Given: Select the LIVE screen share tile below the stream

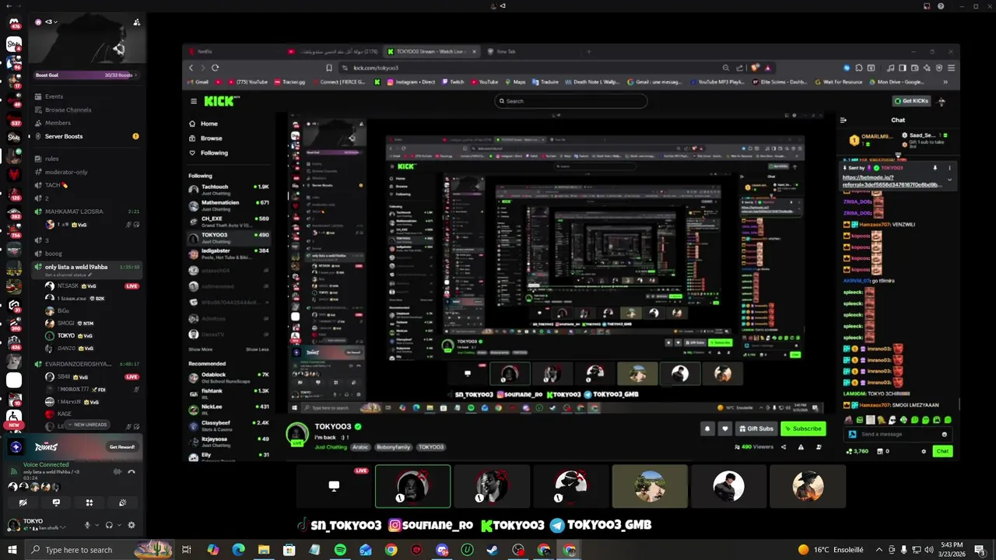Looking at the screenshot, I should (334, 485).
